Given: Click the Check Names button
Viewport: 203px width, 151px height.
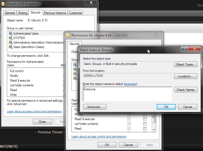Looking at the screenshot, I should tap(186, 90).
